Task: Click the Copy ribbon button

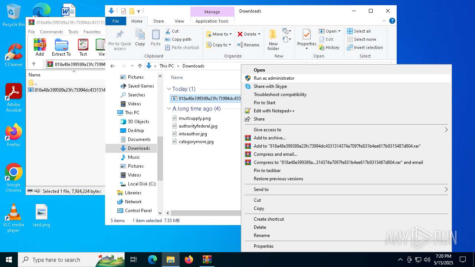Action: [140, 37]
